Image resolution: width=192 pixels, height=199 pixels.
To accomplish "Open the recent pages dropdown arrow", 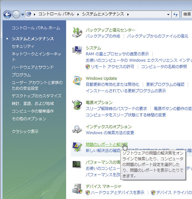I will coord(23,15).
